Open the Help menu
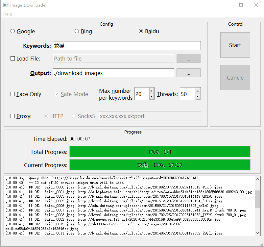264x247 pixels. pyautogui.click(x=8, y=14)
